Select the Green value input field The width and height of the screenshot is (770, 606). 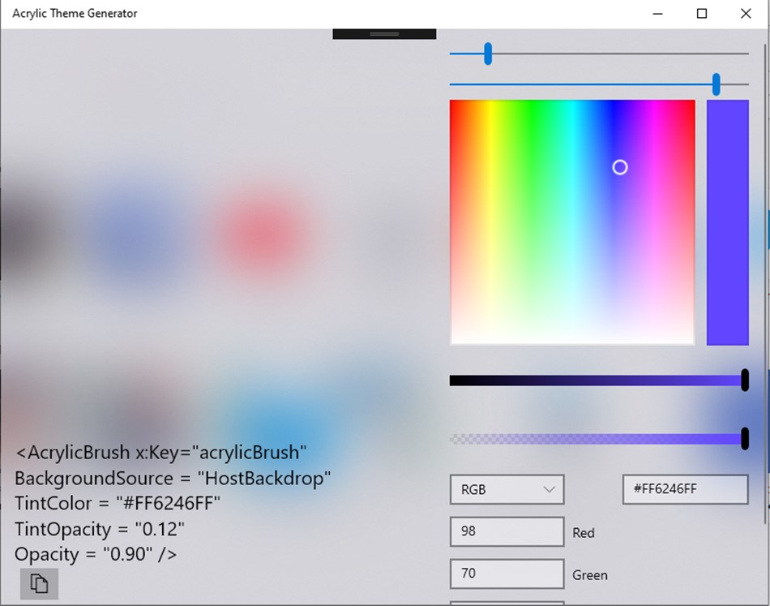507,574
